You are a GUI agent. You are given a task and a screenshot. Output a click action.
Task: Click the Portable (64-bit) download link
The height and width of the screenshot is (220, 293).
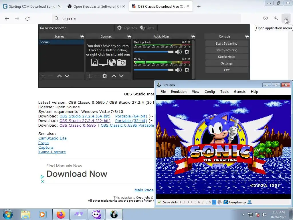point(131,116)
